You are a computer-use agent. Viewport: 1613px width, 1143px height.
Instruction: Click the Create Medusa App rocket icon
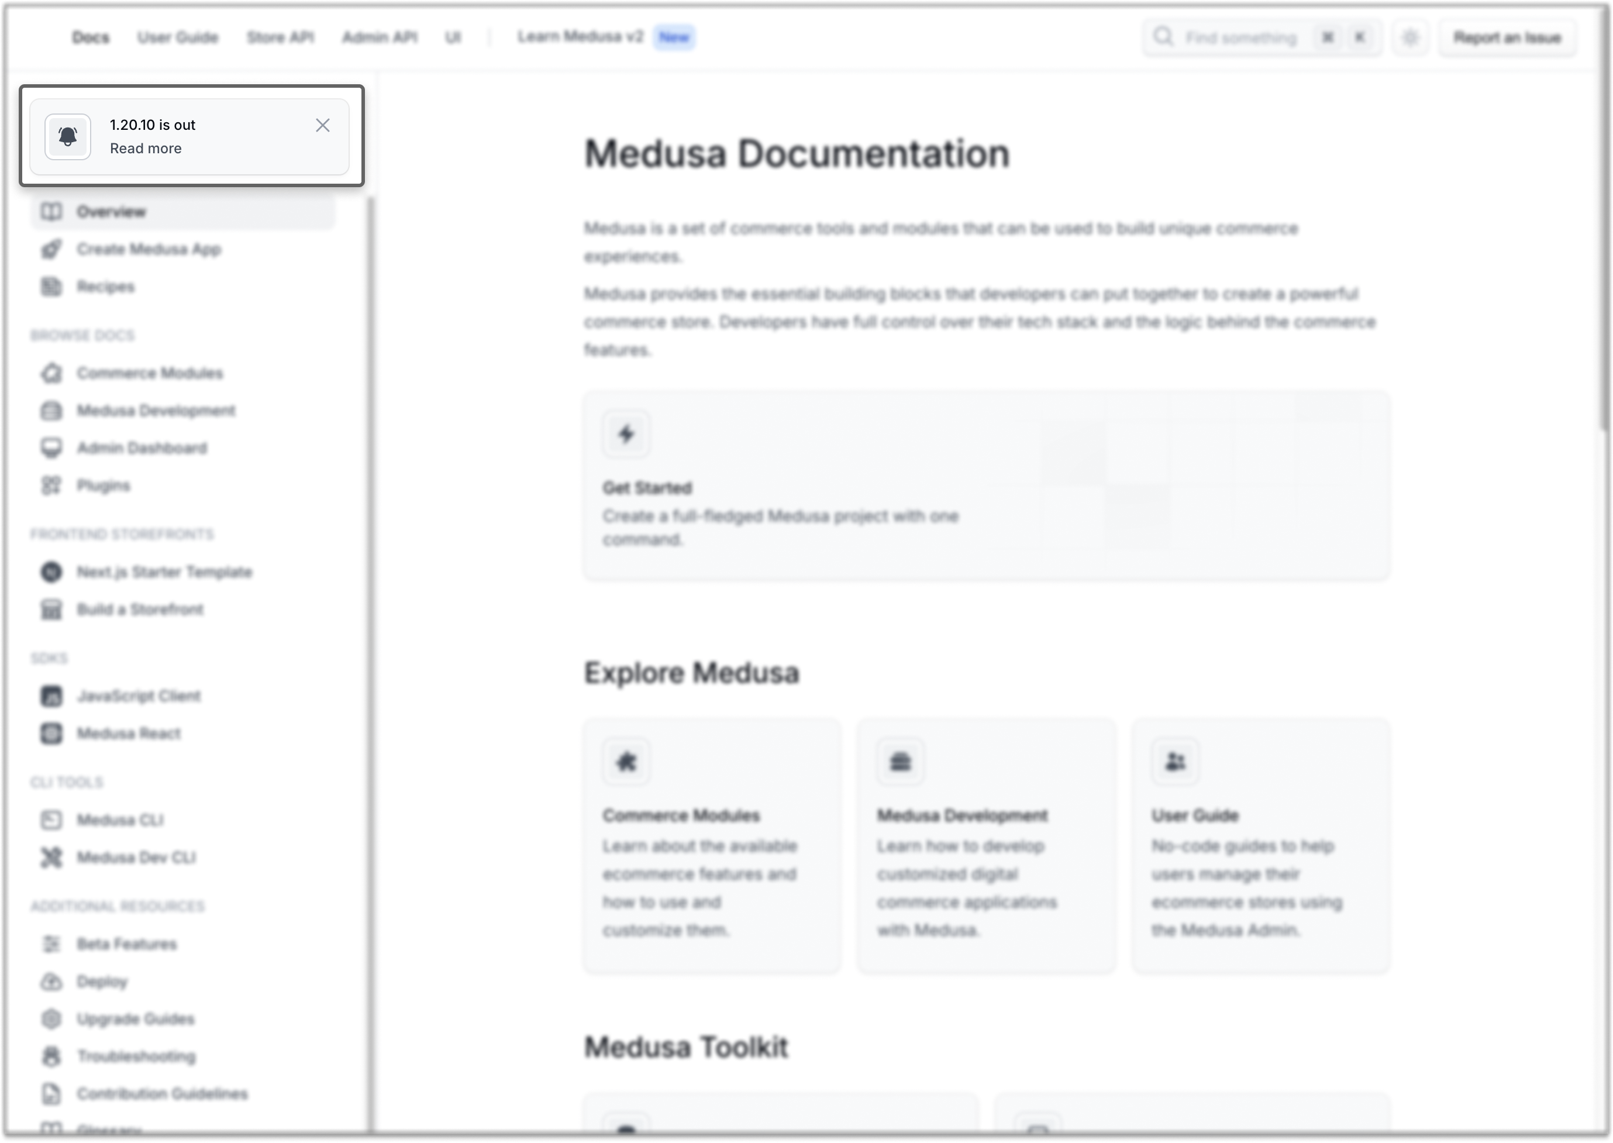(x=51, y=249)
